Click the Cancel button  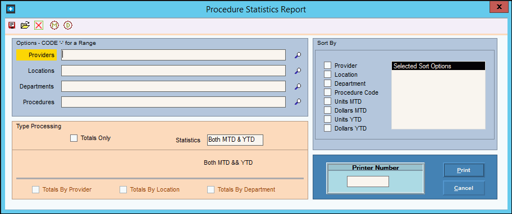point(464,188)
